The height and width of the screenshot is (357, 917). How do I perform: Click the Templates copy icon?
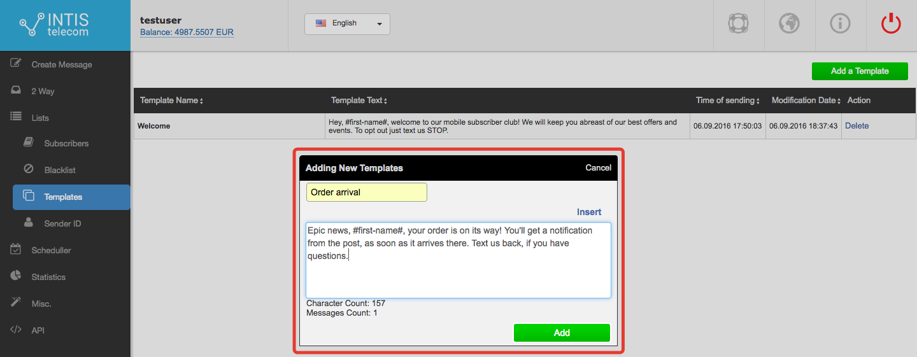pos(29,196)
